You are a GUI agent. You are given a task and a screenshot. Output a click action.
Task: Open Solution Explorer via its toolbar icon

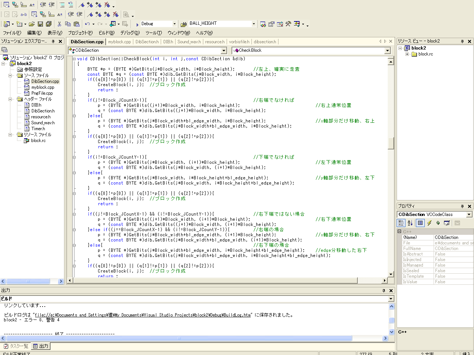263,24
